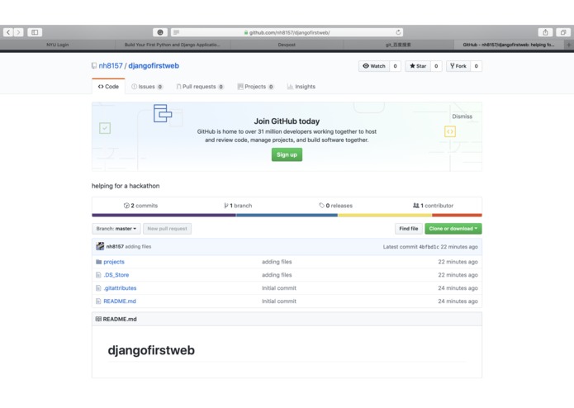The width and height of the screenshot is (574, 408).
Task: Reload the page with the refresh icon
Action: click(398, 32)
